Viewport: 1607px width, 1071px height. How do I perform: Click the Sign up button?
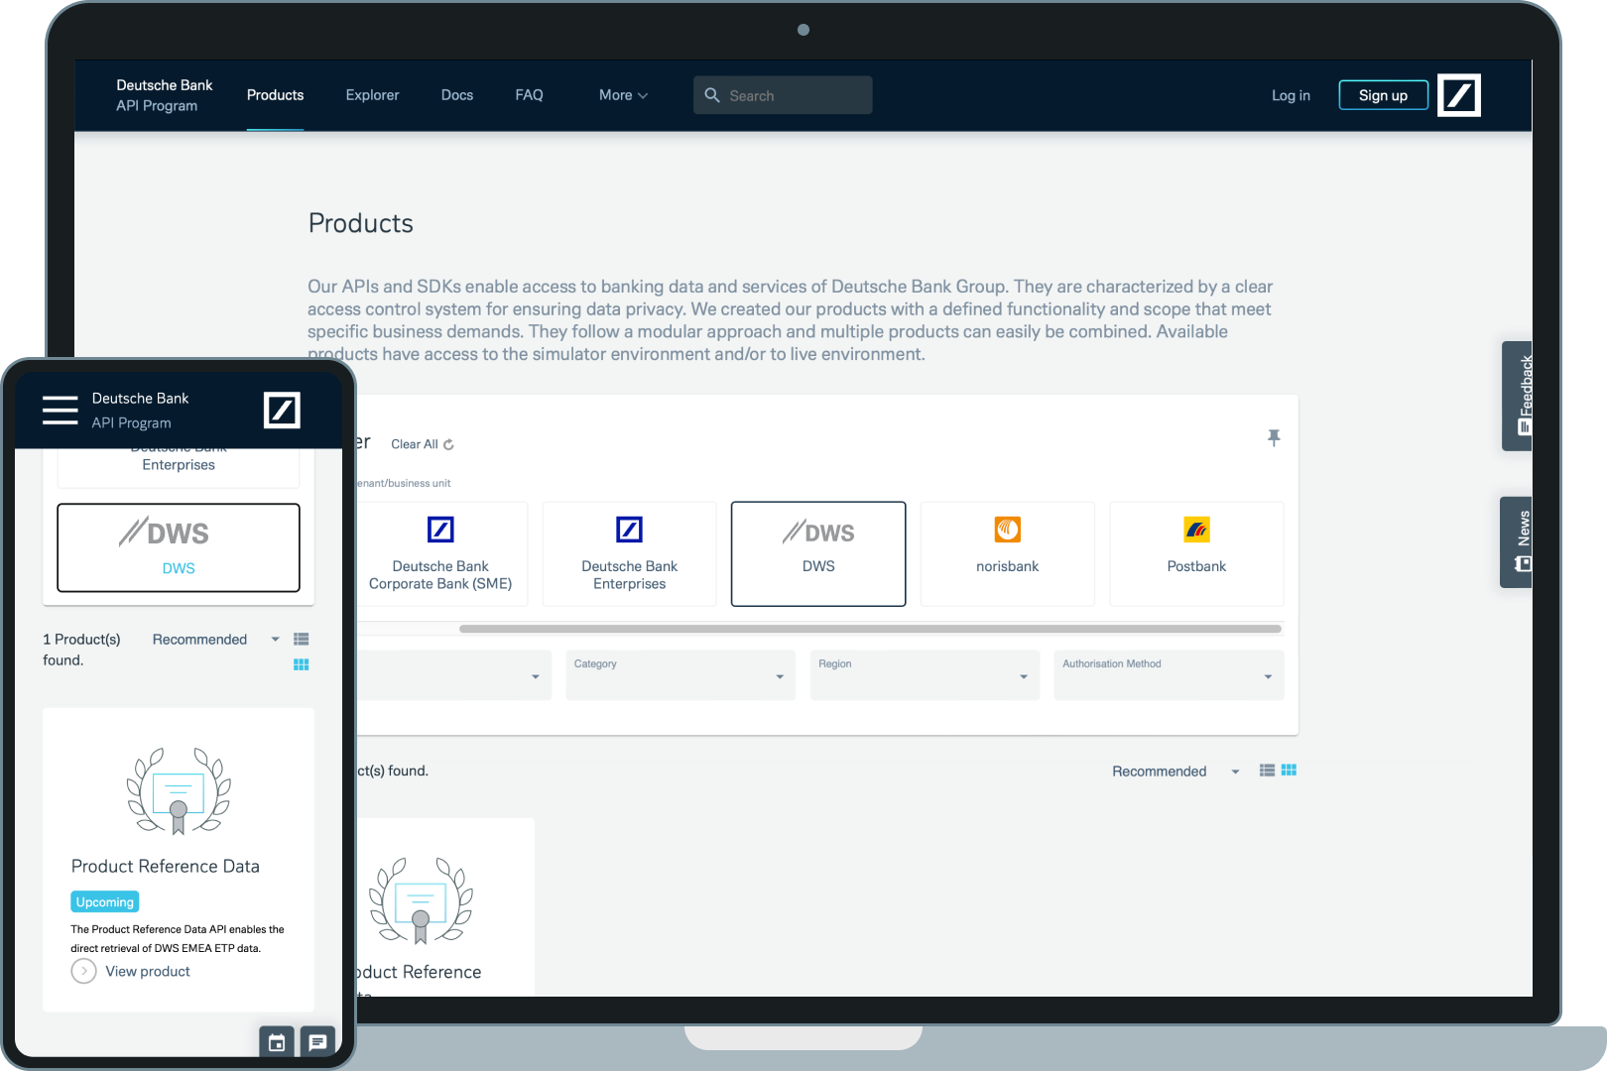[1383, 95]
